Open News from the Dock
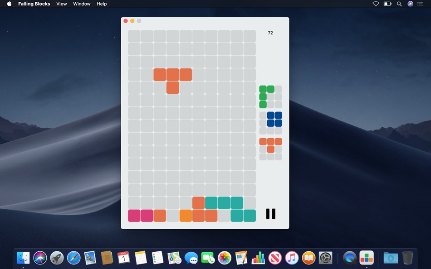The image size is (431, 269). coord(275,258)
